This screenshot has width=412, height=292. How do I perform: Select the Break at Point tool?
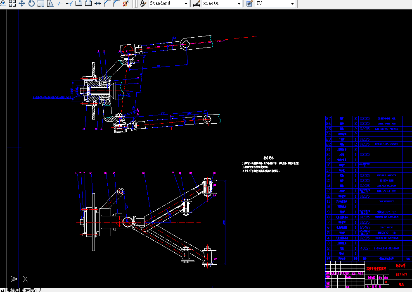pos(79,3)
